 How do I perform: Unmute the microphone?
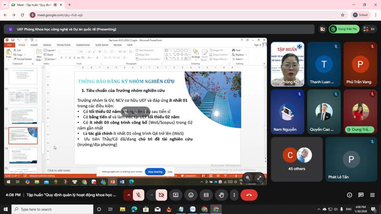[139, 195]
